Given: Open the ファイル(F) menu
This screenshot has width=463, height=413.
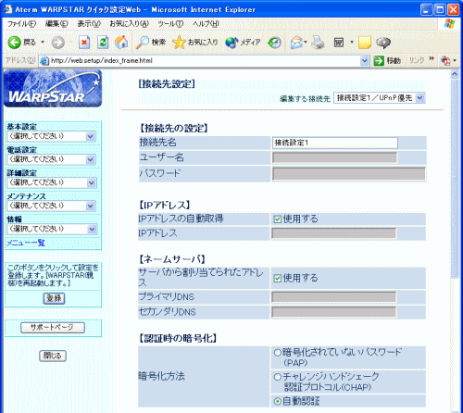Looking at the screenshot, I should [x=21, y=24].
